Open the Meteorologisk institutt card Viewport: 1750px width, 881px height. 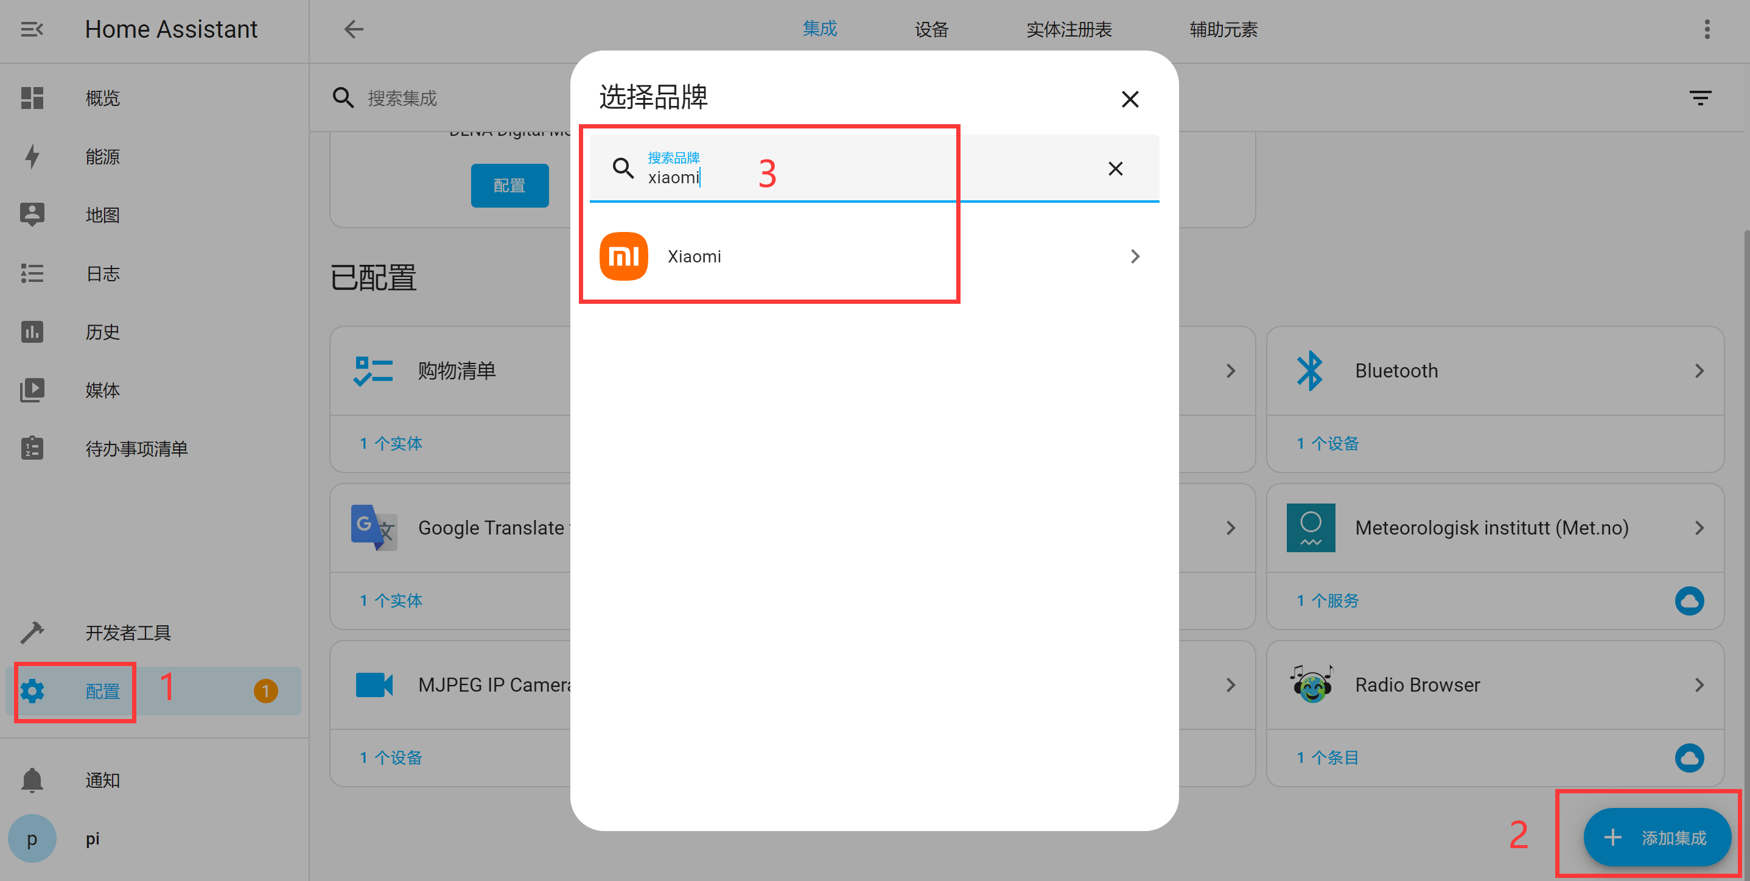pos(1495,528)
